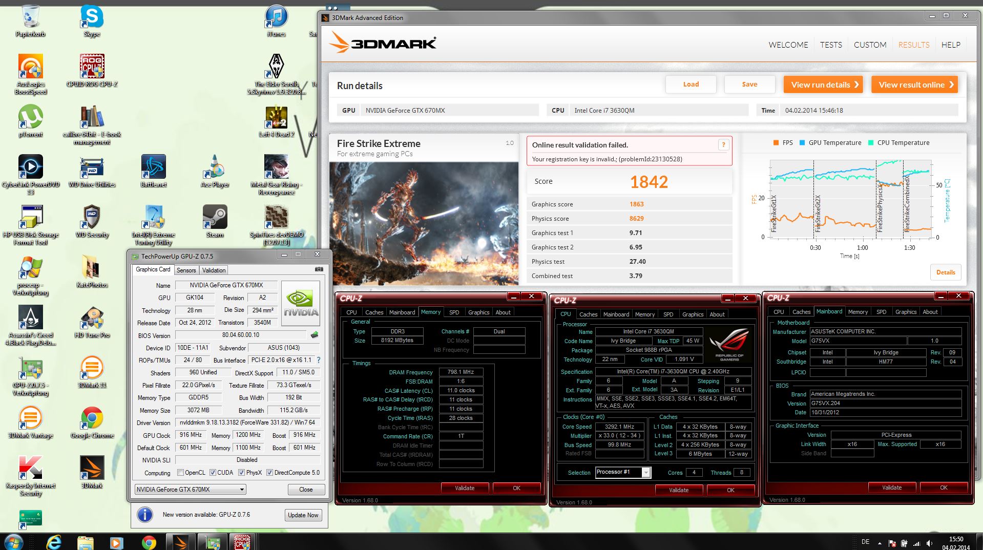Open the TESTS tab in 3DMark
Screen dimensions: 983x550
[831, 45]
